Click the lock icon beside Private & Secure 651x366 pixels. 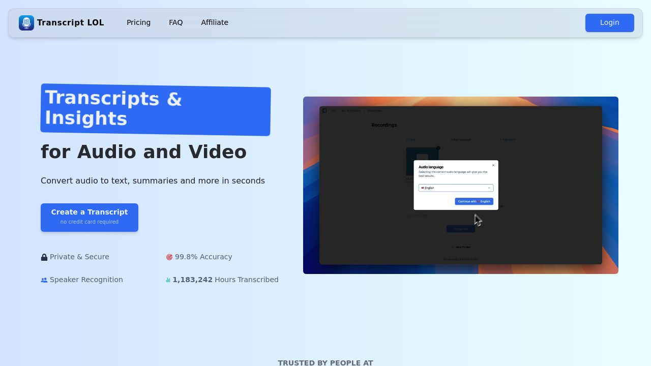tap(44, 257)
